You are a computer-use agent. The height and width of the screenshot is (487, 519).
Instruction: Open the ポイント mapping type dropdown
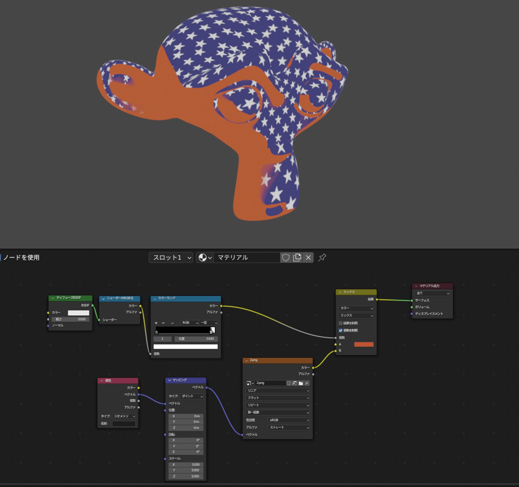[191, 396]
